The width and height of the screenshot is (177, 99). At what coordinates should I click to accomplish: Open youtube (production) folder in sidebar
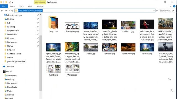[16, 61]
